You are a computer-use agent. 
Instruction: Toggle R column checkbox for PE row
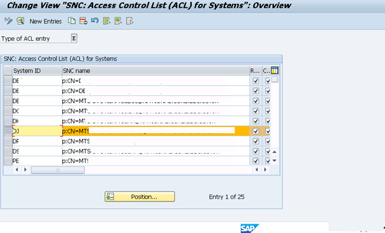coord(256,160)
